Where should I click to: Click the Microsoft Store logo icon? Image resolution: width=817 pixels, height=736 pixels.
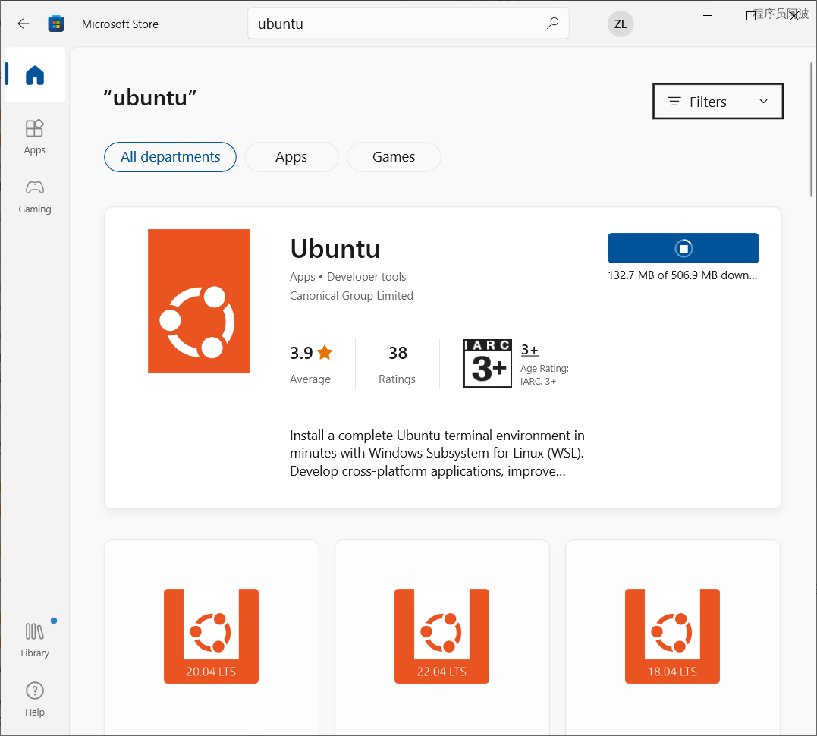click(x=56, y=24)
